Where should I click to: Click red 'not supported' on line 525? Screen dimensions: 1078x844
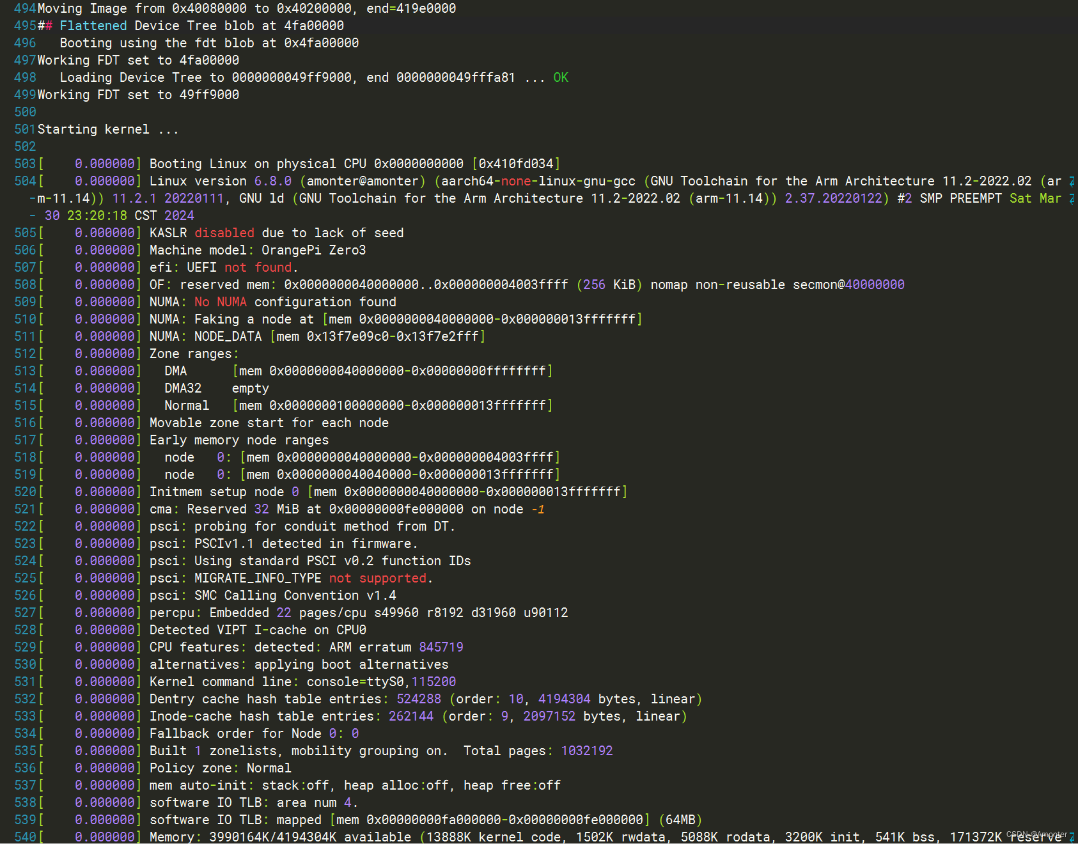click(x=377, y=578)
